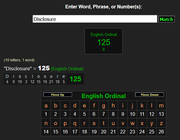Click the letter 'n' cell in cipher table

(46, 123)
